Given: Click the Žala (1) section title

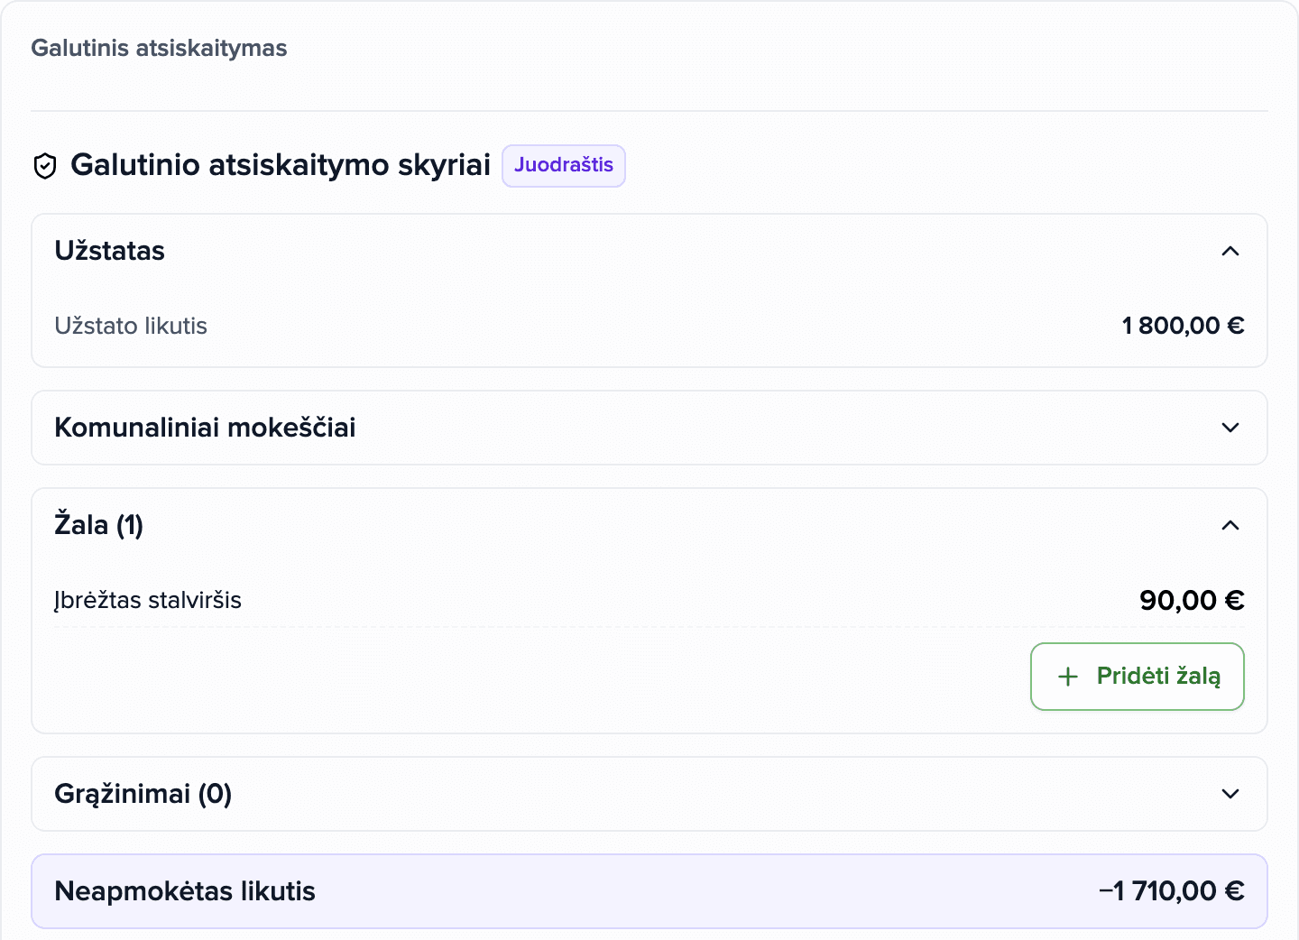Looking at the screenshot, I should pos(98,525).
